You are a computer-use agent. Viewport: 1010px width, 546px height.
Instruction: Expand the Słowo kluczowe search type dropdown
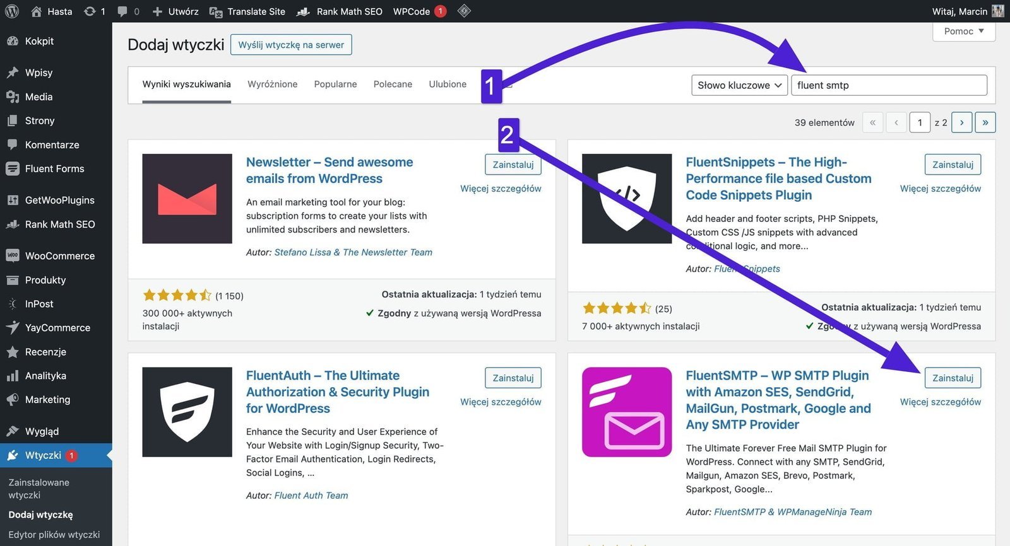point(739,85)
